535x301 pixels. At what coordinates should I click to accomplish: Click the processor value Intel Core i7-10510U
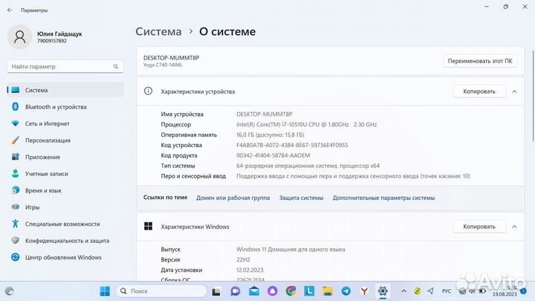[306, 125]
